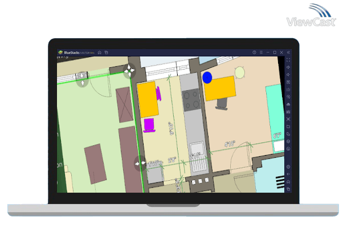
Task: Open BlueStacks home screen from title bar
Action: [100, 52]
